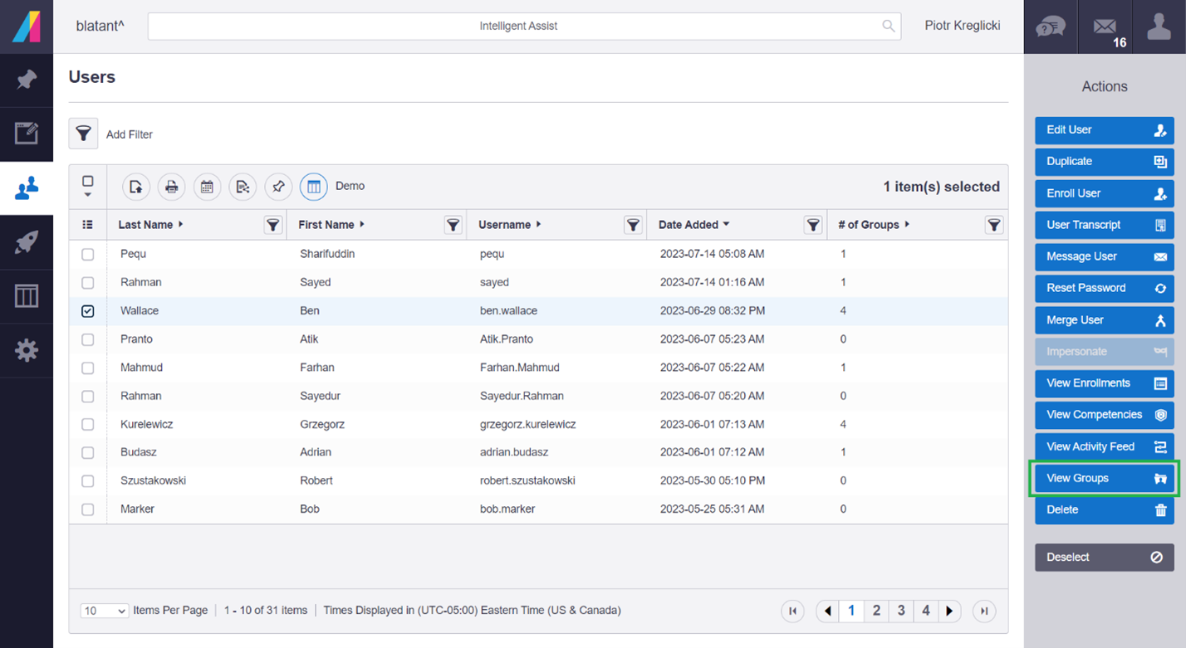1186x648 pixels.
Task: Open the rocket launch sidebar icon
Action: tap(27, 242)
